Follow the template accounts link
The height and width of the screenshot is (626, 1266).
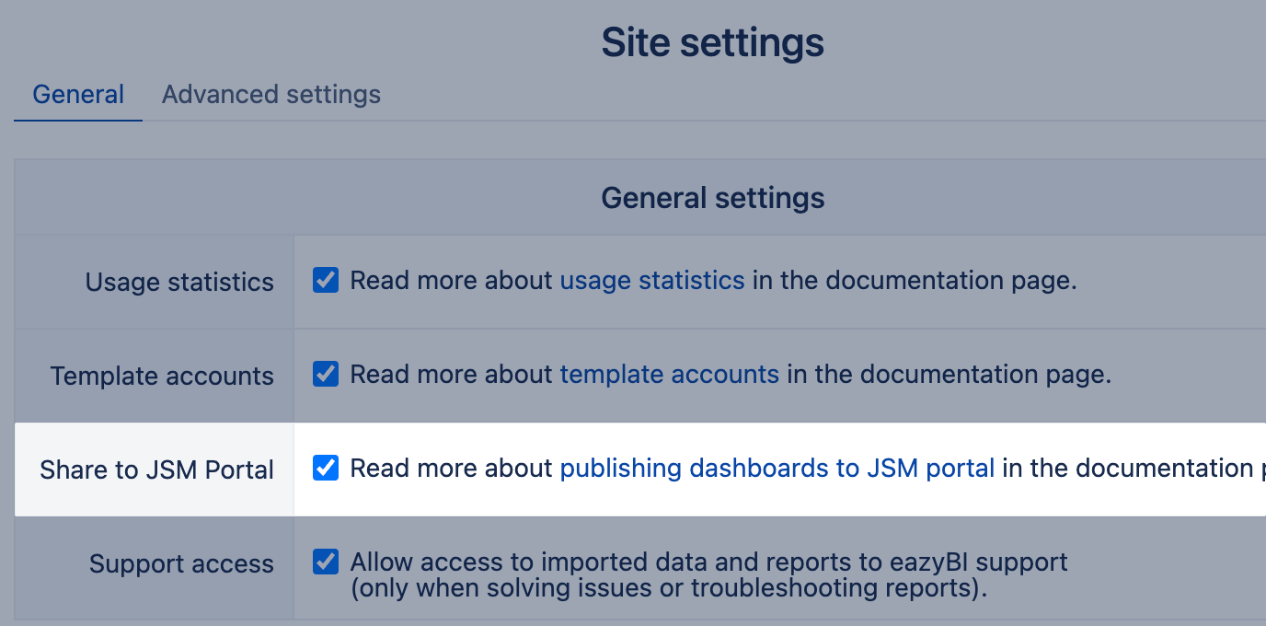pos(670,375)
